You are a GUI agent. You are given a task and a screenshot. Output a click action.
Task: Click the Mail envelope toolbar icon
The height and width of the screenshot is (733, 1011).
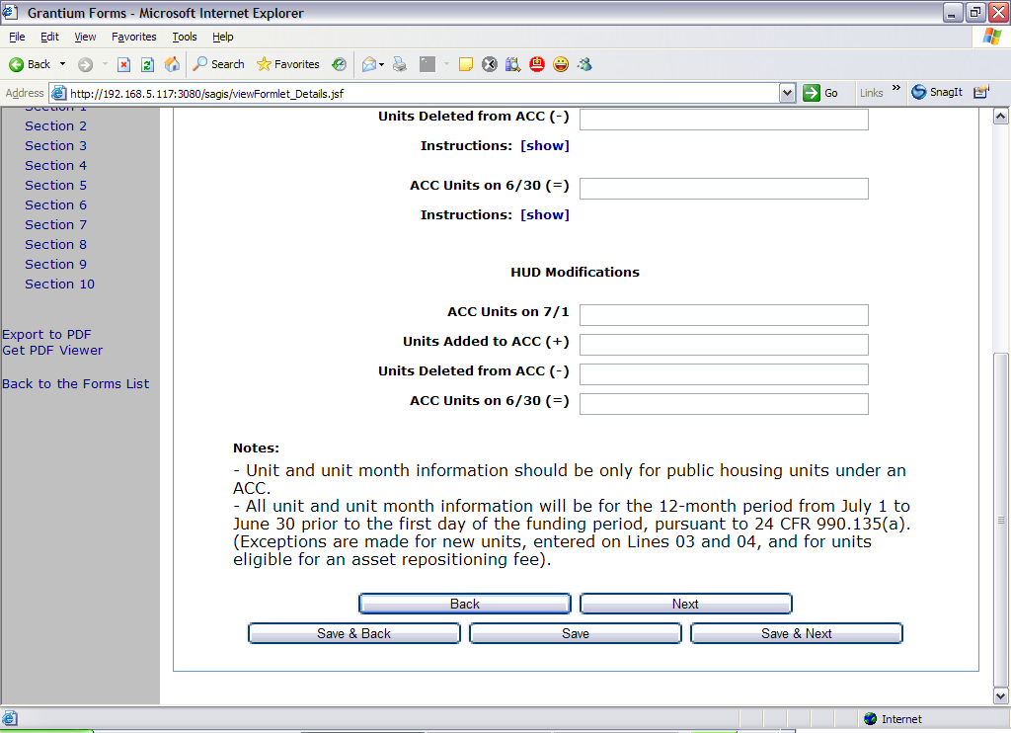[x=369, y=64]
